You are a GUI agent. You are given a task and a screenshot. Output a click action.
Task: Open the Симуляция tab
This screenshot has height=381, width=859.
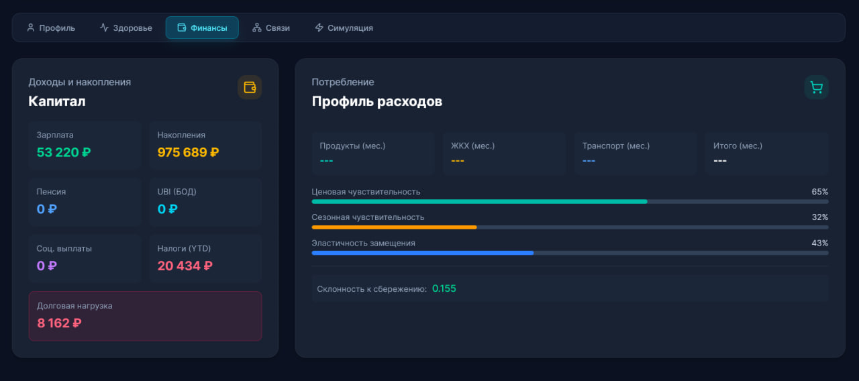click(344, 28)
